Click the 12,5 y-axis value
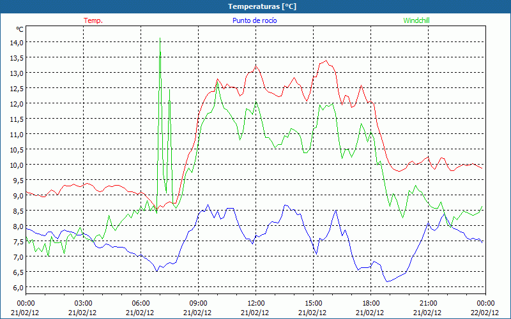This screenshot has height=319, width=511. (17, 88)
